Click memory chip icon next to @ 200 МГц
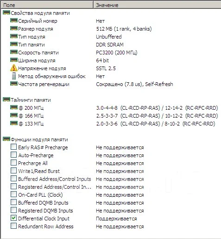 click(x=14, y=107)
